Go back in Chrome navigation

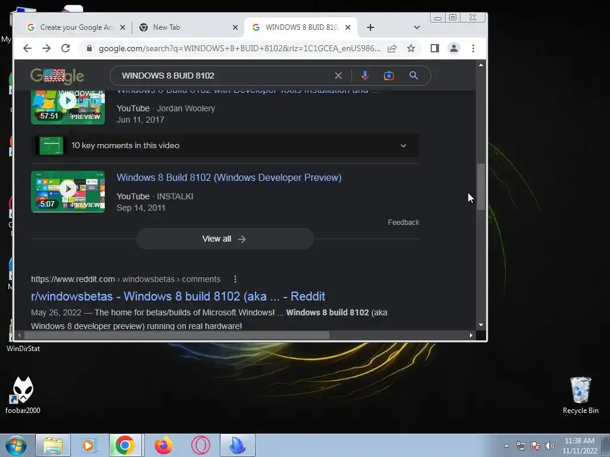[x=27, y=48]
